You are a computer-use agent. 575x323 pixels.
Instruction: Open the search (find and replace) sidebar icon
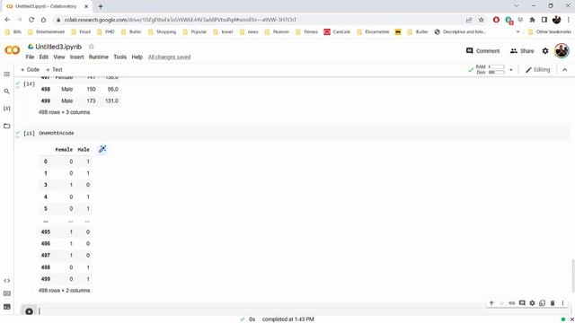click(6, 92)
